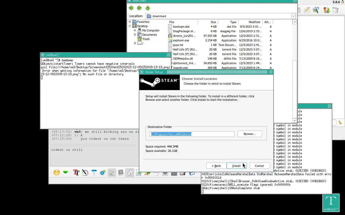Viewport: 345px width, 215px height.
Task: Sort files by the Type column header
Action: [x=228, y=22]
